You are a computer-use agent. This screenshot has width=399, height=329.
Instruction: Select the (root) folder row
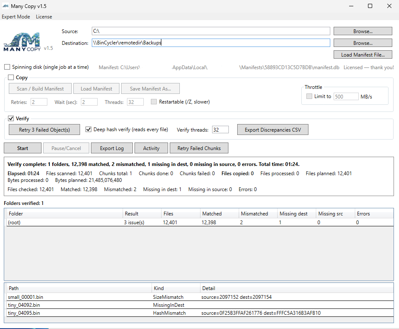[x=200, y=223]
